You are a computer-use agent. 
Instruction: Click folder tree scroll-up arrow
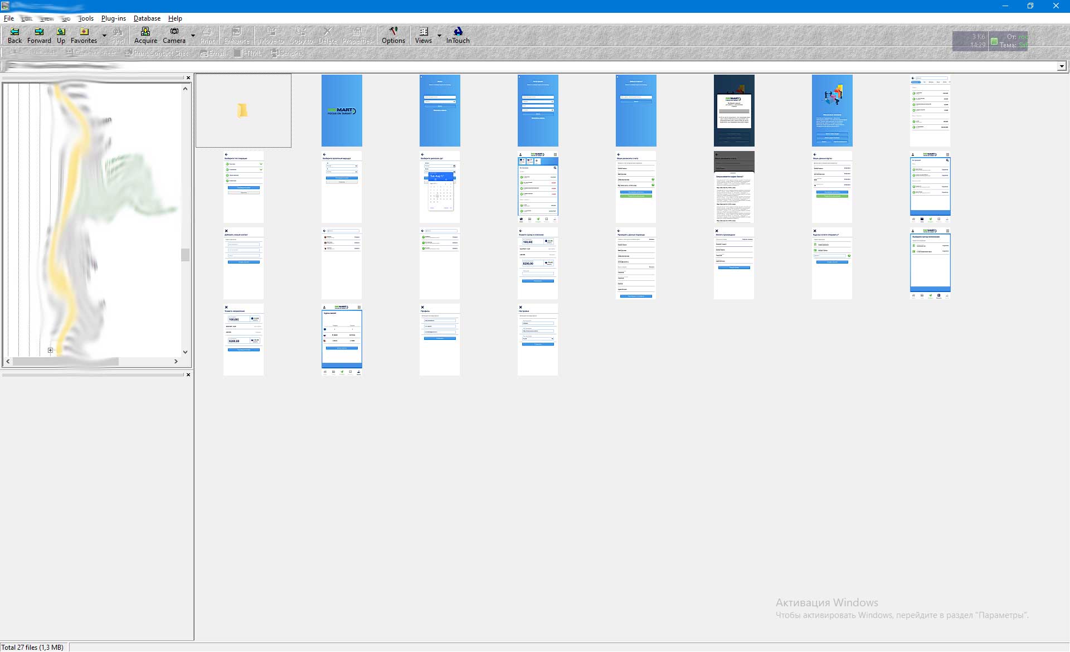point(186,89)
